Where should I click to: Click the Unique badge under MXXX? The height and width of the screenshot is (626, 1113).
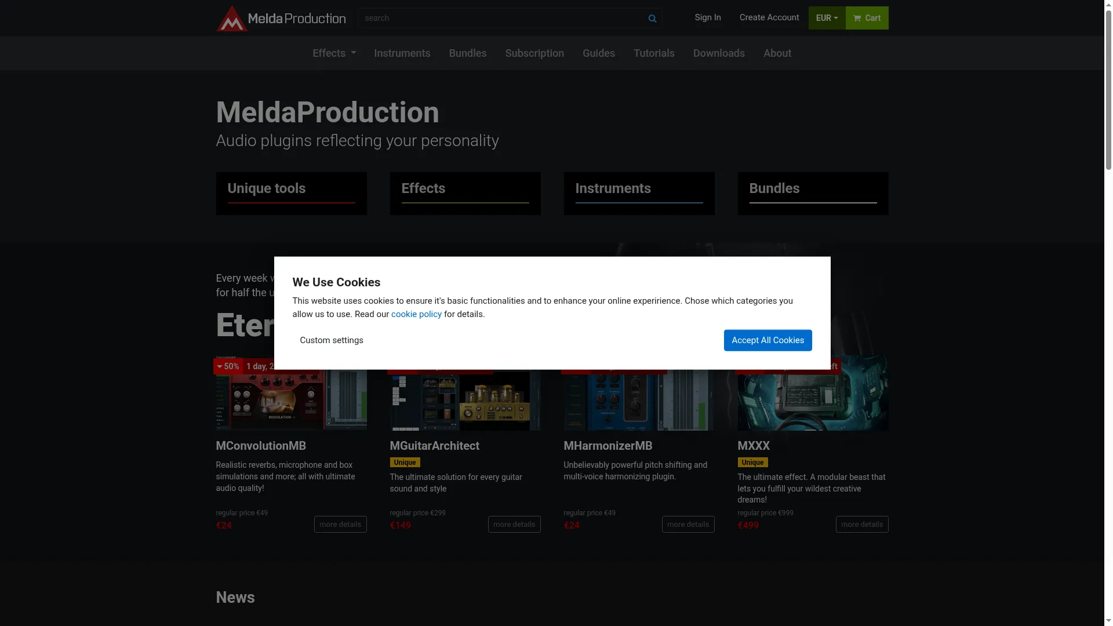752,463
